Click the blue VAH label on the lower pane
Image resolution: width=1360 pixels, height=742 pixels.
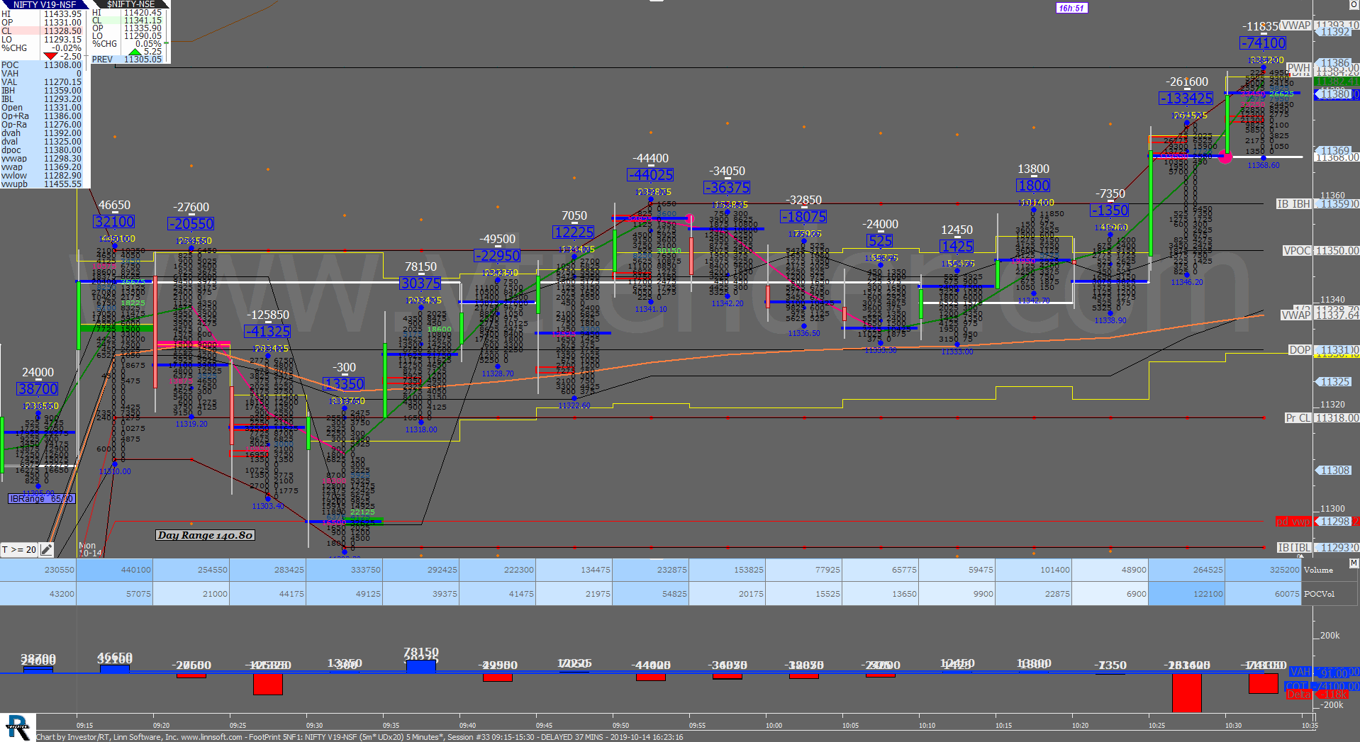[1300, 672]
